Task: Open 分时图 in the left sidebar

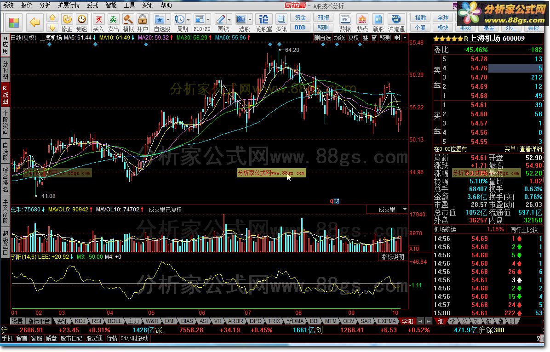Action: point(5,70)
